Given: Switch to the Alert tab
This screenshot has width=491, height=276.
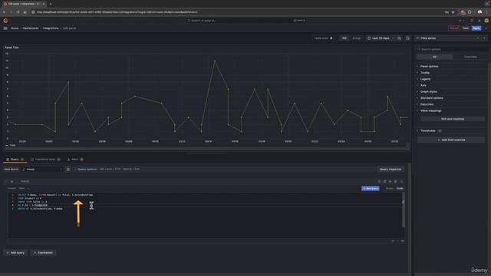Looking at the screenshot, I should (x=75, y=159).
